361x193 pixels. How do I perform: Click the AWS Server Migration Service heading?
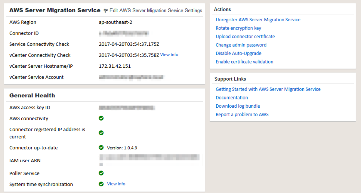tap(55, 10)
